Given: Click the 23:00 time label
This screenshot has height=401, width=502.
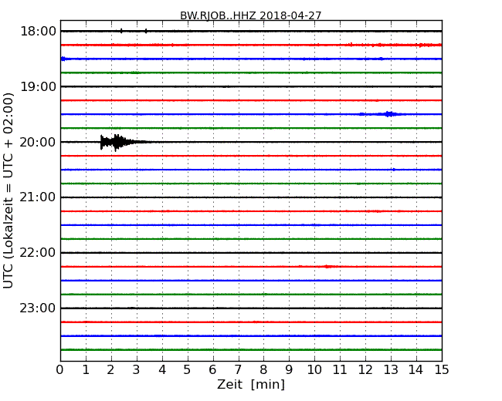Looking at the screenshot, I should pyautogui.click(x=38, y=308).
